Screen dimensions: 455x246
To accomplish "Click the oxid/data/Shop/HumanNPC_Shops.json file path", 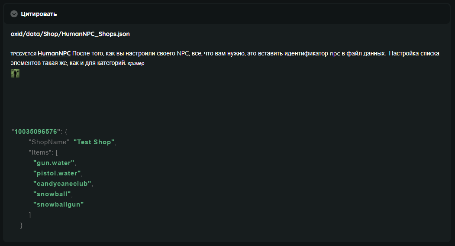I will tap(70, 34).
